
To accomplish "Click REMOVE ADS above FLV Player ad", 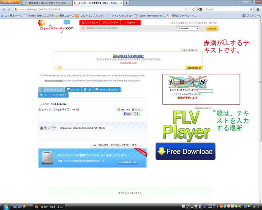I will pos(203,108).
